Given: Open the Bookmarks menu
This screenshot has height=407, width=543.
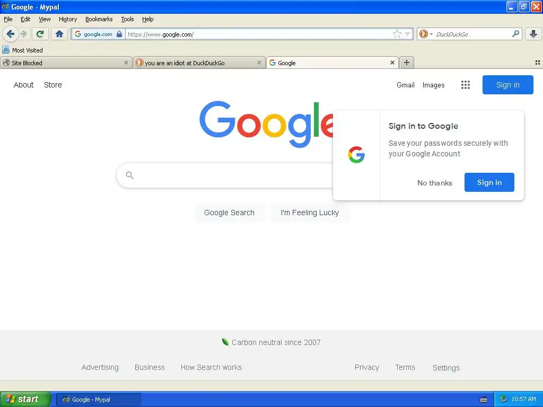Looking at the screenshot, I should pos(99,19).
